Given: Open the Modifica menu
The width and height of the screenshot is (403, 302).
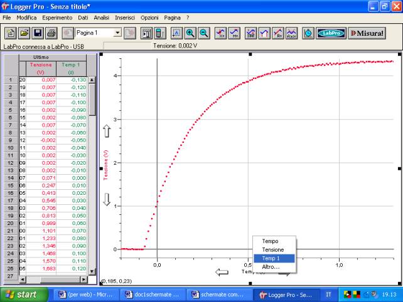Looking at the screenshot, I should point(26,18).
